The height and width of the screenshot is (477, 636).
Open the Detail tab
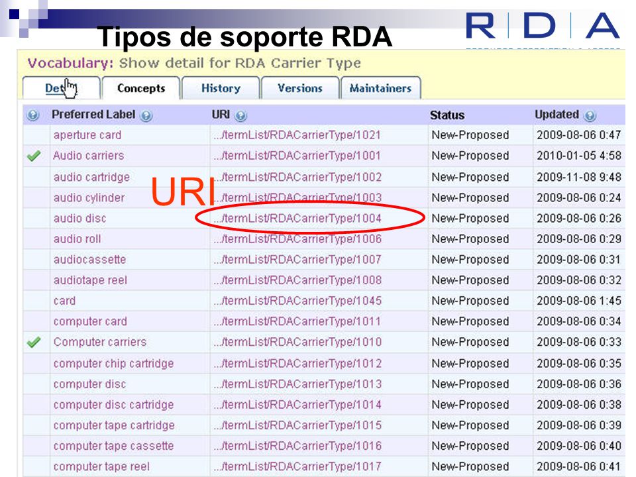(61, 88)
